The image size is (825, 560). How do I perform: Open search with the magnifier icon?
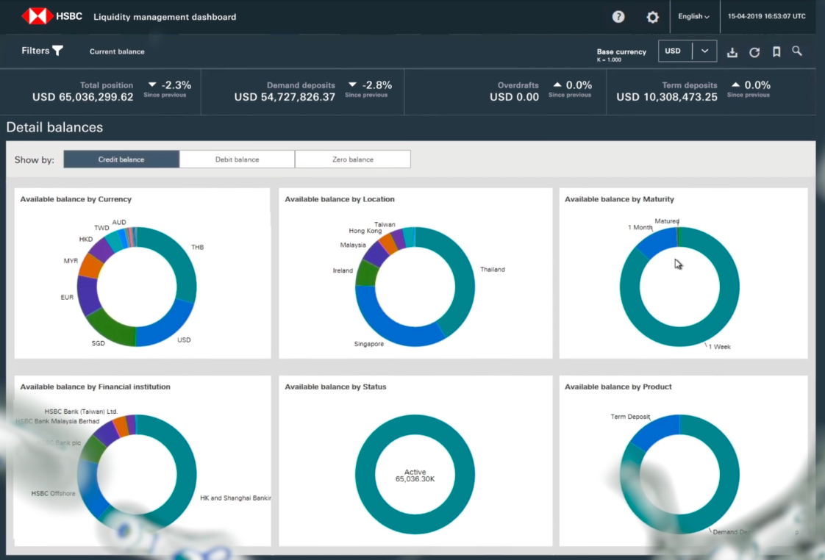click(797, 51)
